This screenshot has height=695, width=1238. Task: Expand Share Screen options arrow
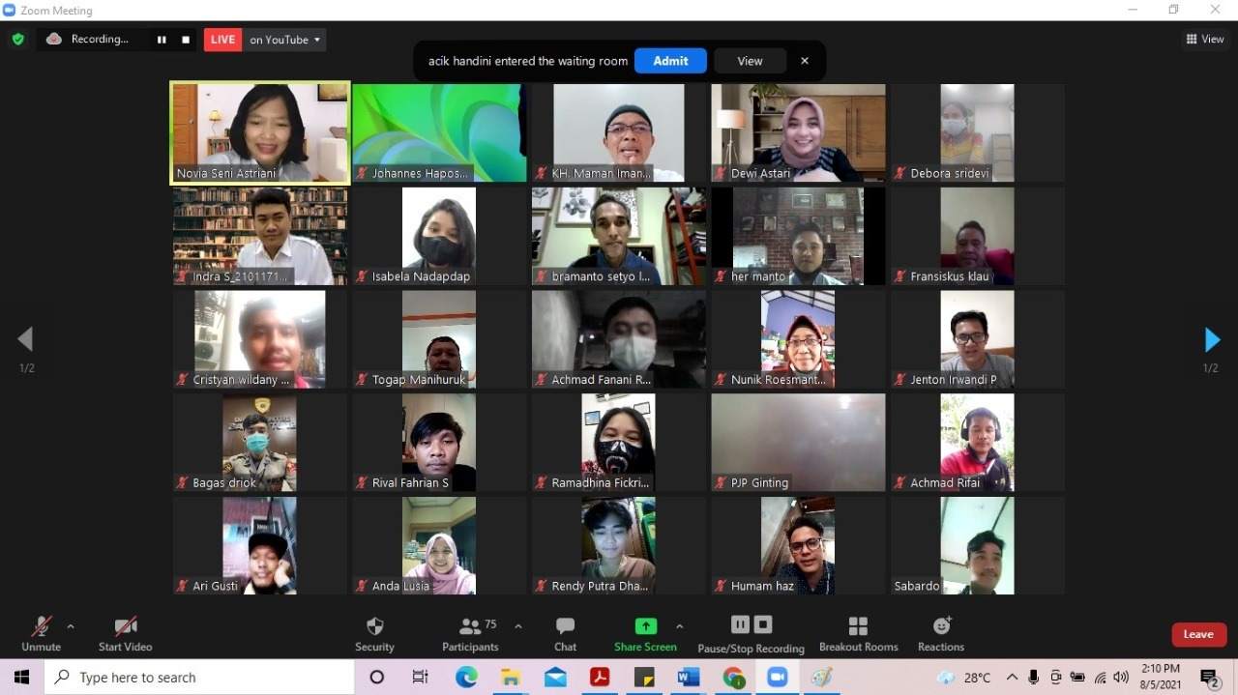coord(679,626)
